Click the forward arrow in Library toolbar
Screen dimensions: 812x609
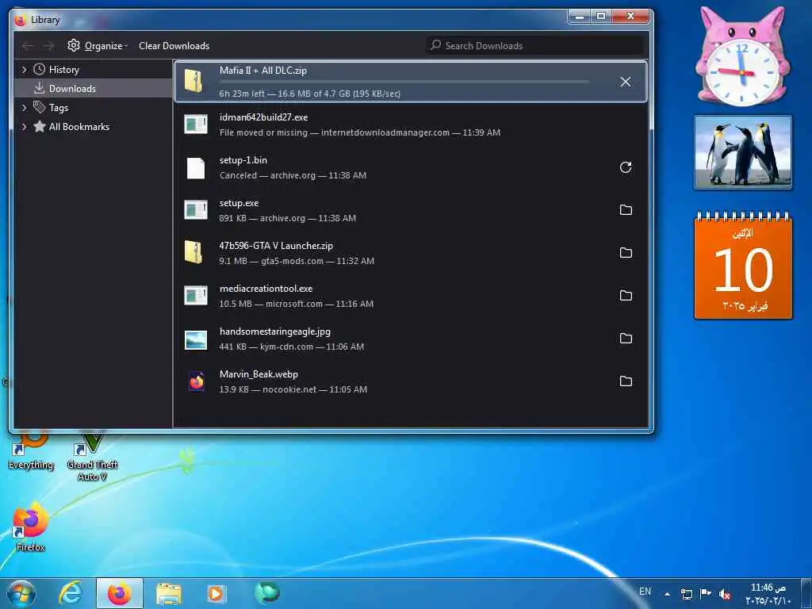point(48,46)
